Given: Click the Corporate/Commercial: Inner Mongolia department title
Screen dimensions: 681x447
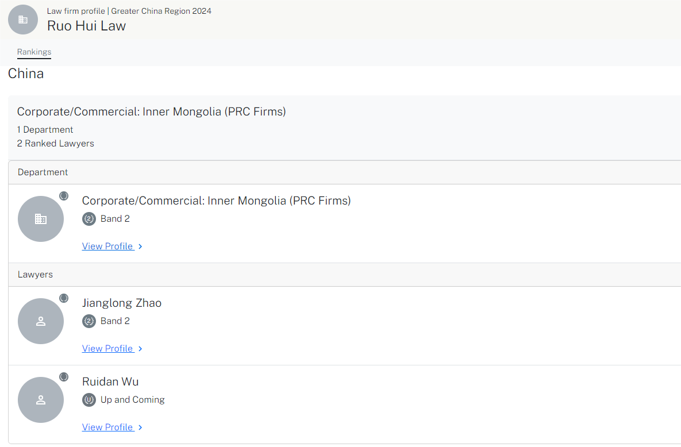Looking at the screenshot, I should point(216,201).
